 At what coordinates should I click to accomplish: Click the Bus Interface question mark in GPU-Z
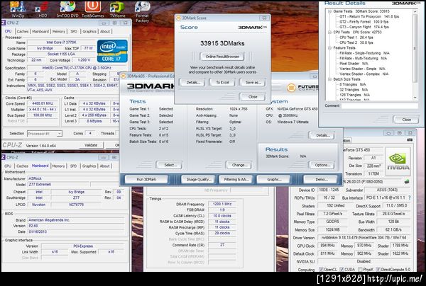(x=410, y=198)
